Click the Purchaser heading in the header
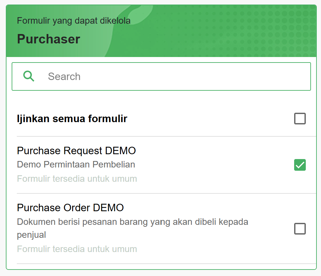Viewport: 321px width, 276px height. (x=49, y=39)
